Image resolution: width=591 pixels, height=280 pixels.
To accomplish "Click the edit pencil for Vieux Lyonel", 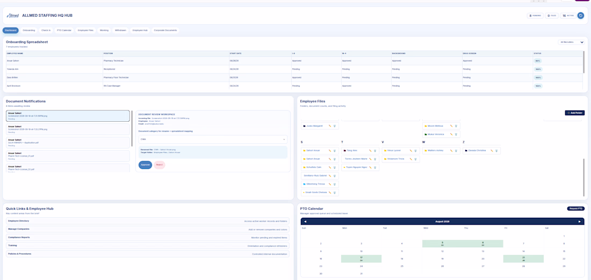I will pos(411,151).
